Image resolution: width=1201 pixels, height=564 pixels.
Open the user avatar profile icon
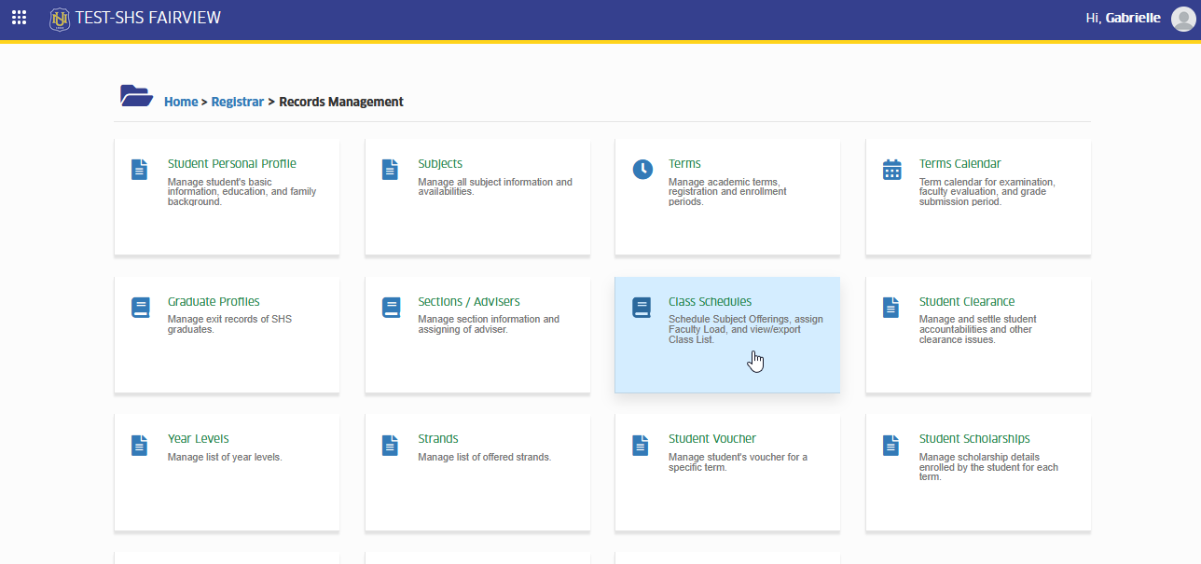click(x=1181, y=19)
